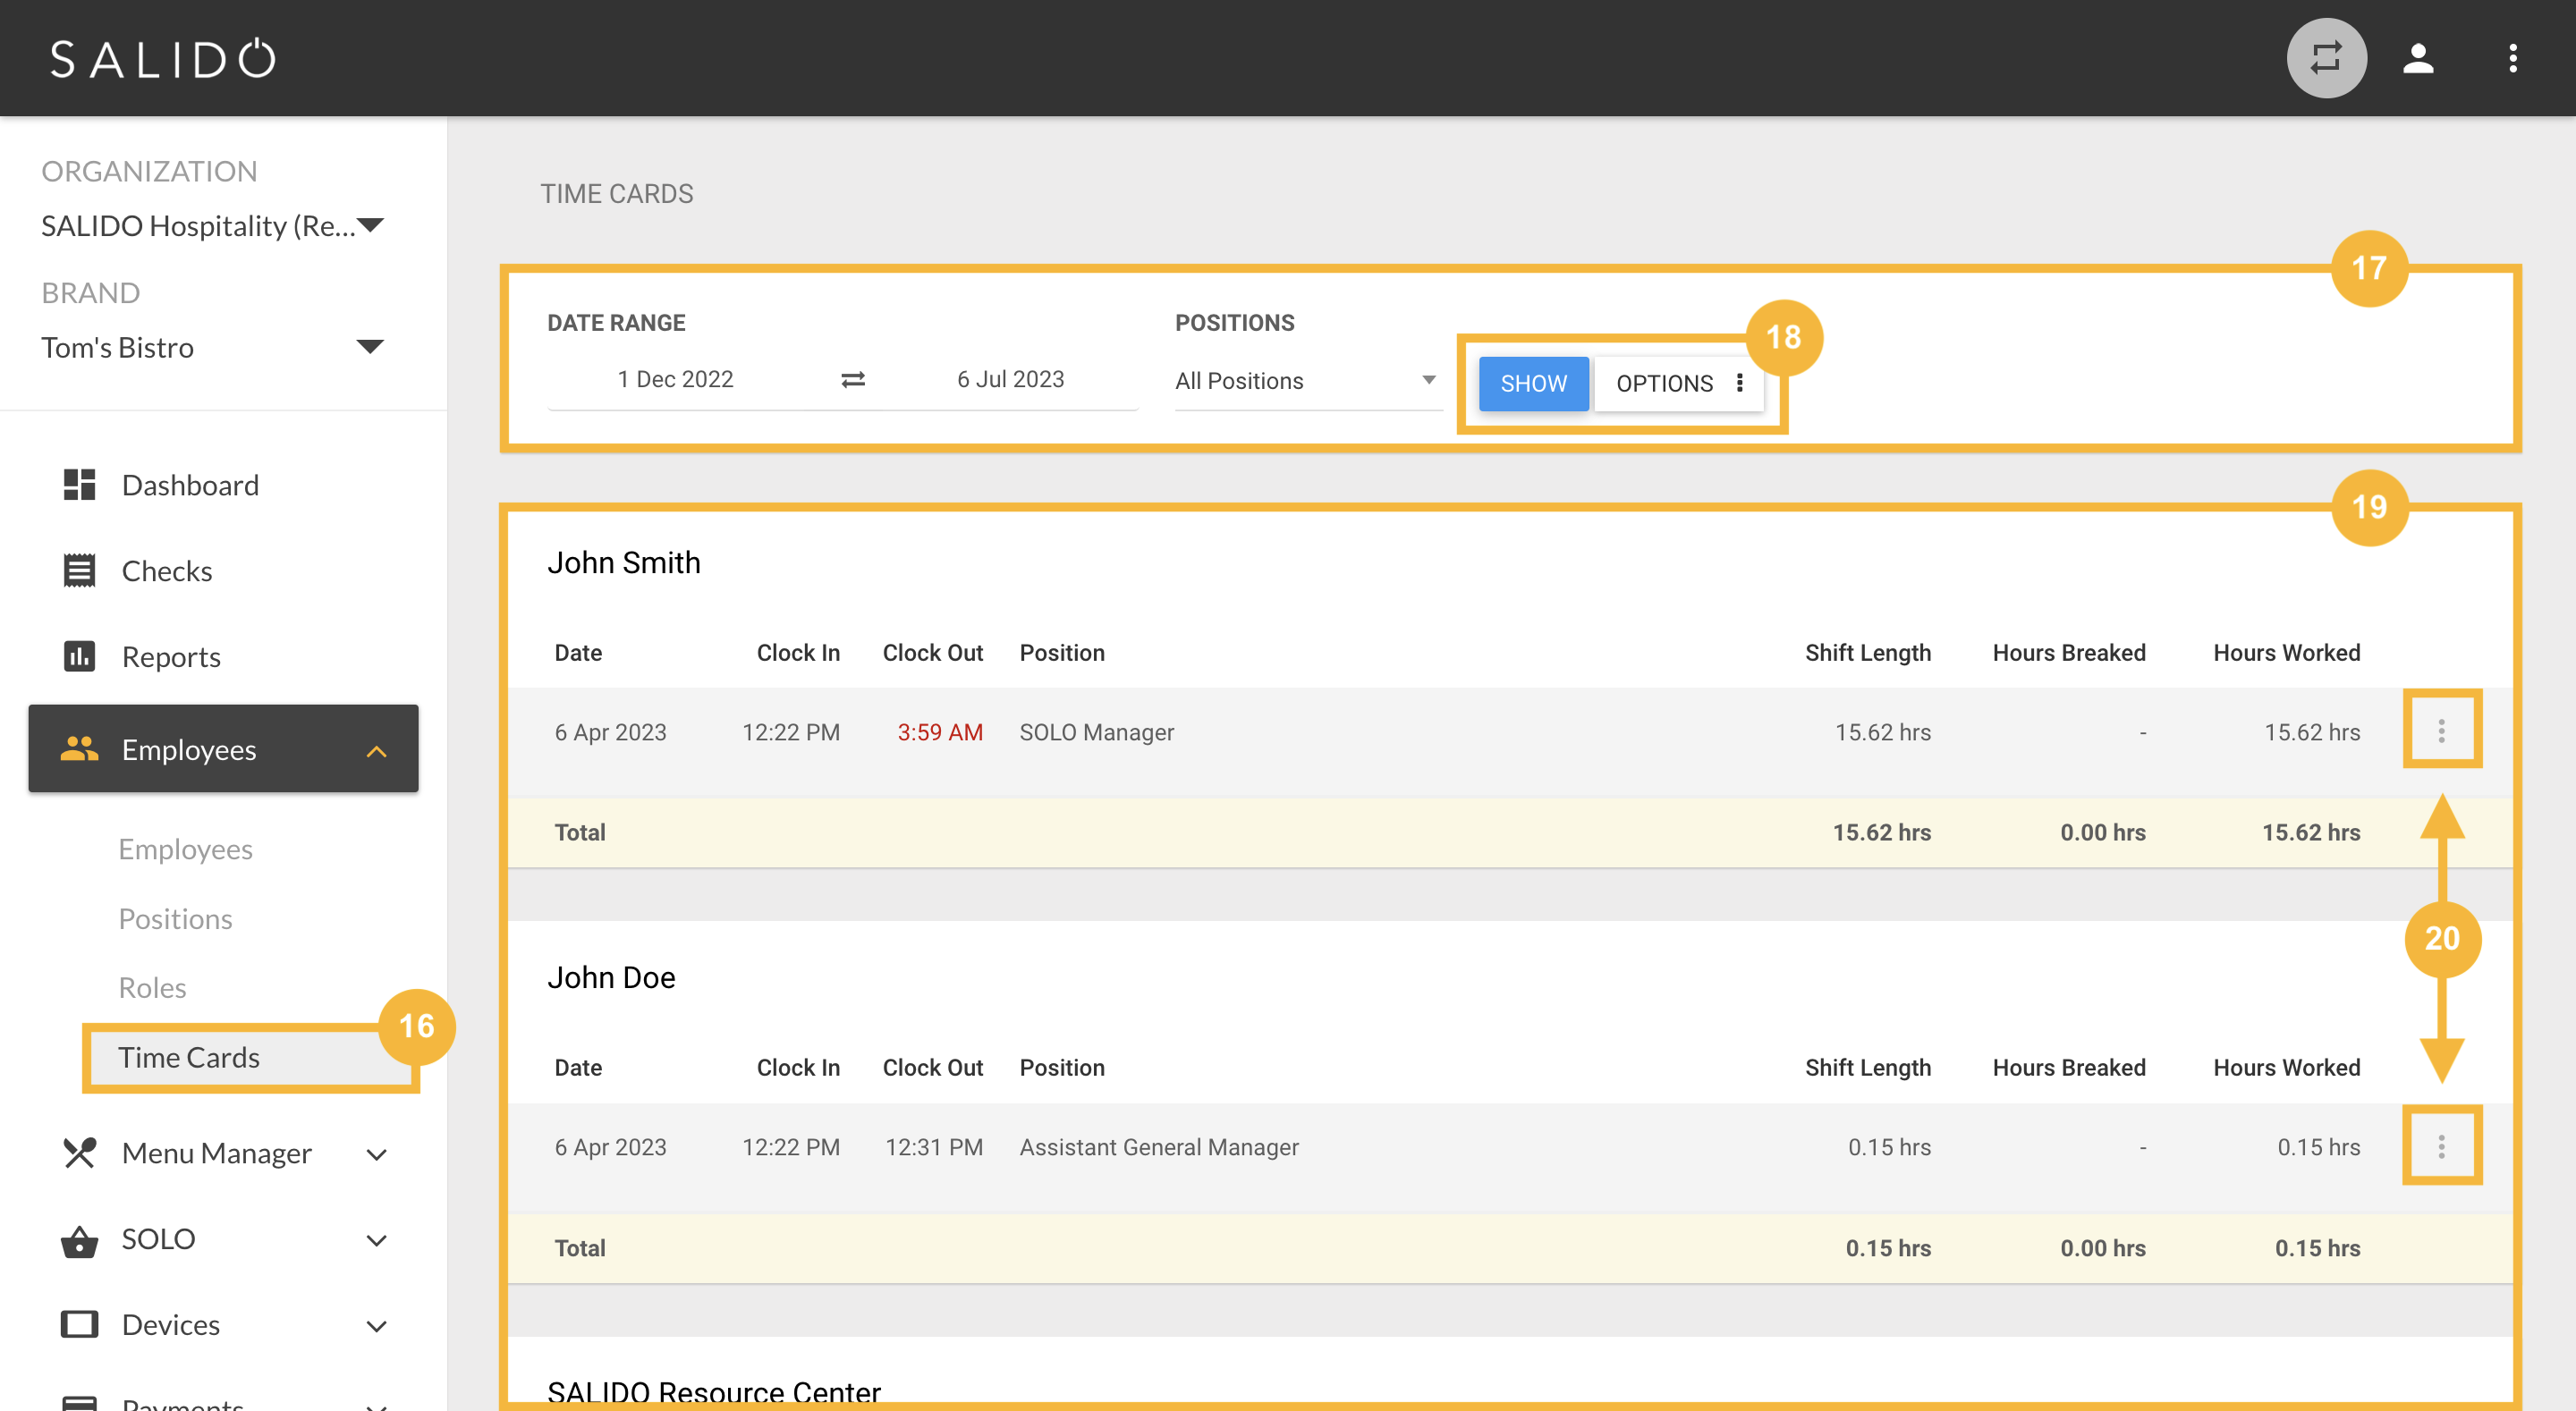Select the Roles submenu item
The height and width of the screenshot is (1411, 2576).
[152, 988]
